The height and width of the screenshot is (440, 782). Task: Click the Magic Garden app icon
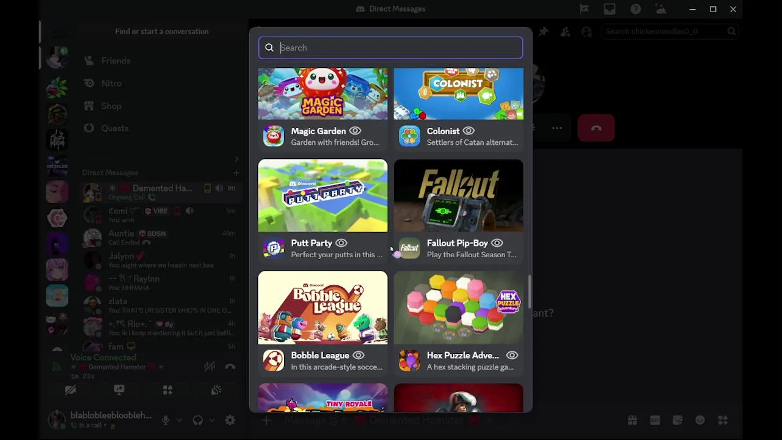[x=274, y=136]
